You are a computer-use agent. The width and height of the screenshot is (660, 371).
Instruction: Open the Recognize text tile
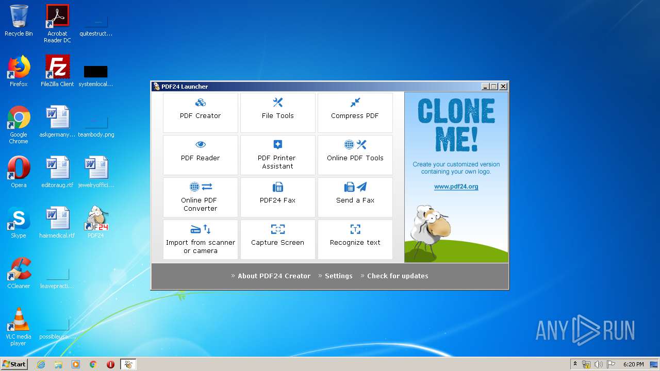click(355, 240)
